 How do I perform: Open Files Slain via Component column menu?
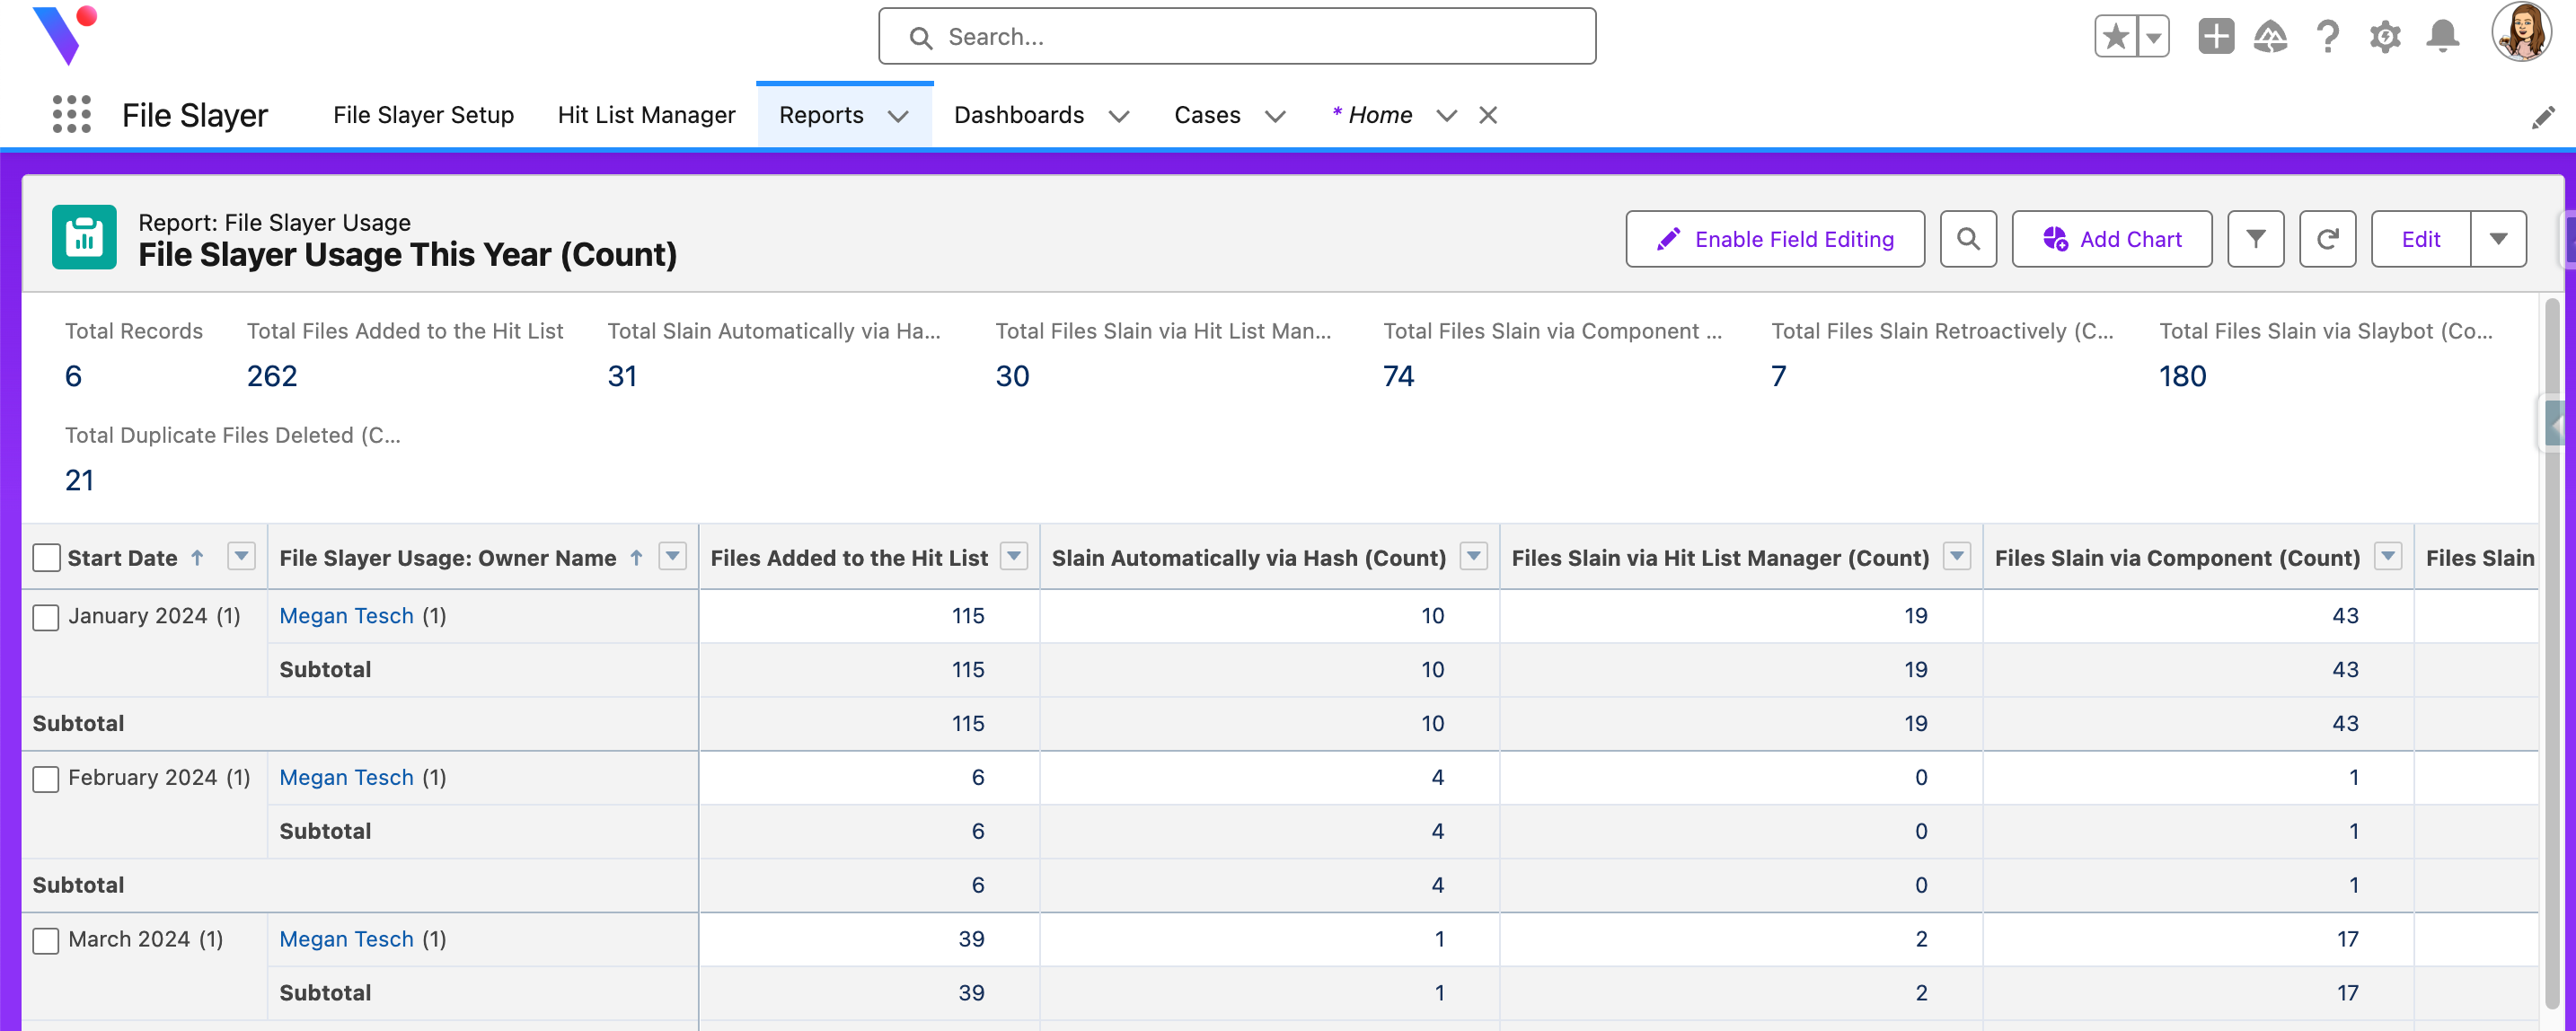(x=2388, y=556)
